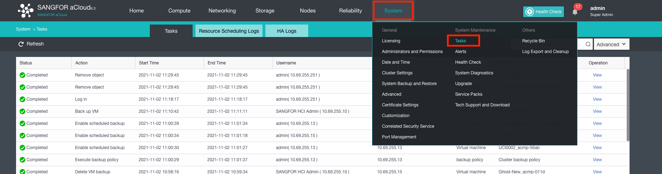
Task: Select Log Export and Cleanup entry
Action: 545,52
